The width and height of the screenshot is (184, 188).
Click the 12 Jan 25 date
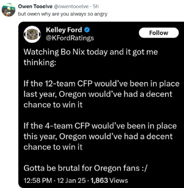click(x=72, y=180)
